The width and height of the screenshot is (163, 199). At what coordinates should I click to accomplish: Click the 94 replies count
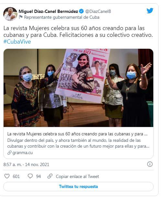point(38,176)
